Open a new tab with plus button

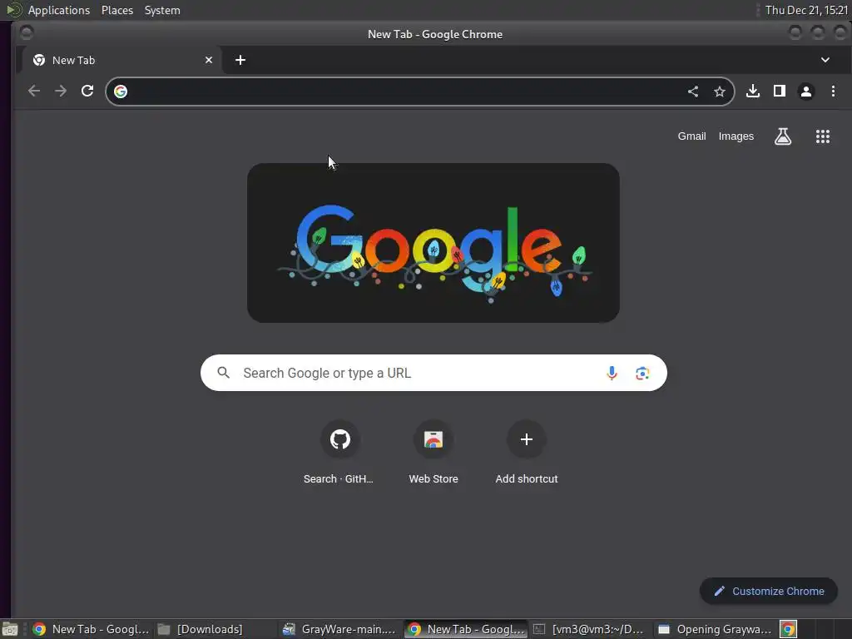[240, 60]
